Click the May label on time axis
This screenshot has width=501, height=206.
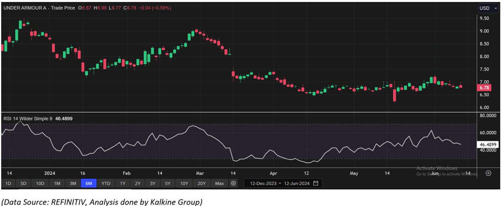tap(354, 174)
